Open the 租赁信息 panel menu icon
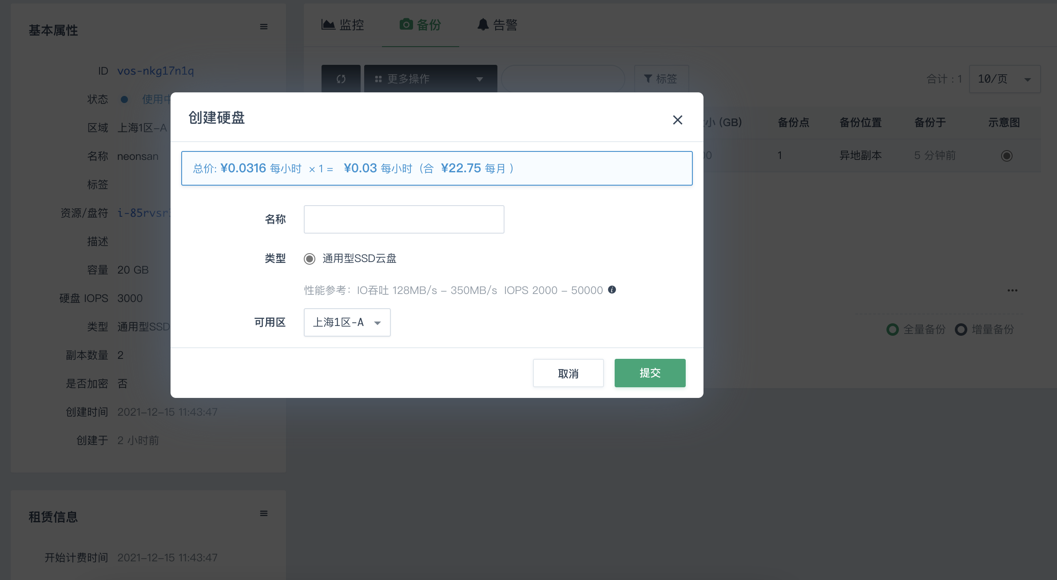This screenshot has width=1057, height=580. coord(264,513)
